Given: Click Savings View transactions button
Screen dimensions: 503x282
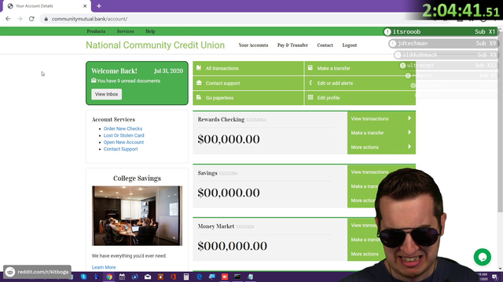Looking at the screenshot, I should (x=369, y=172).
